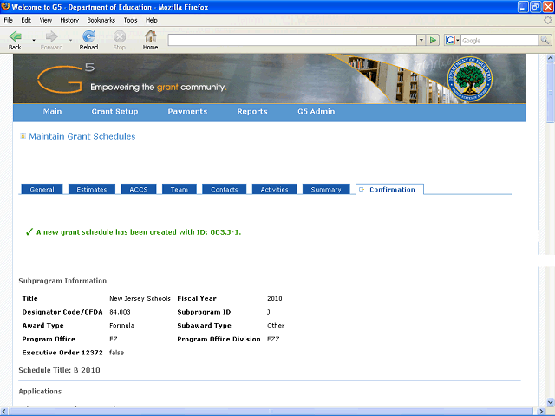Screen dimensions: 555x416
Task: Open the Back history dropdown arrow
Action: click(x=34, y=41)
